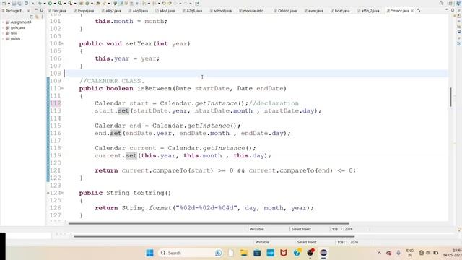
Task: Open the Windows Start menu
Action: (149, 253)
